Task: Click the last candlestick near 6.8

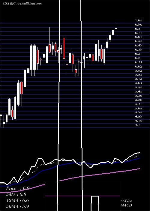Action: click(116, 29)
